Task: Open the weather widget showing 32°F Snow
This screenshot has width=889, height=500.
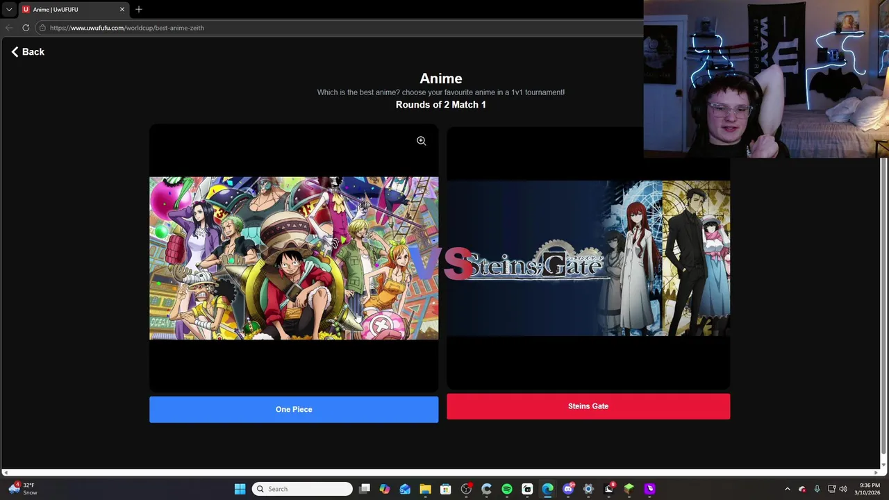Action: [x=23, y=489]
